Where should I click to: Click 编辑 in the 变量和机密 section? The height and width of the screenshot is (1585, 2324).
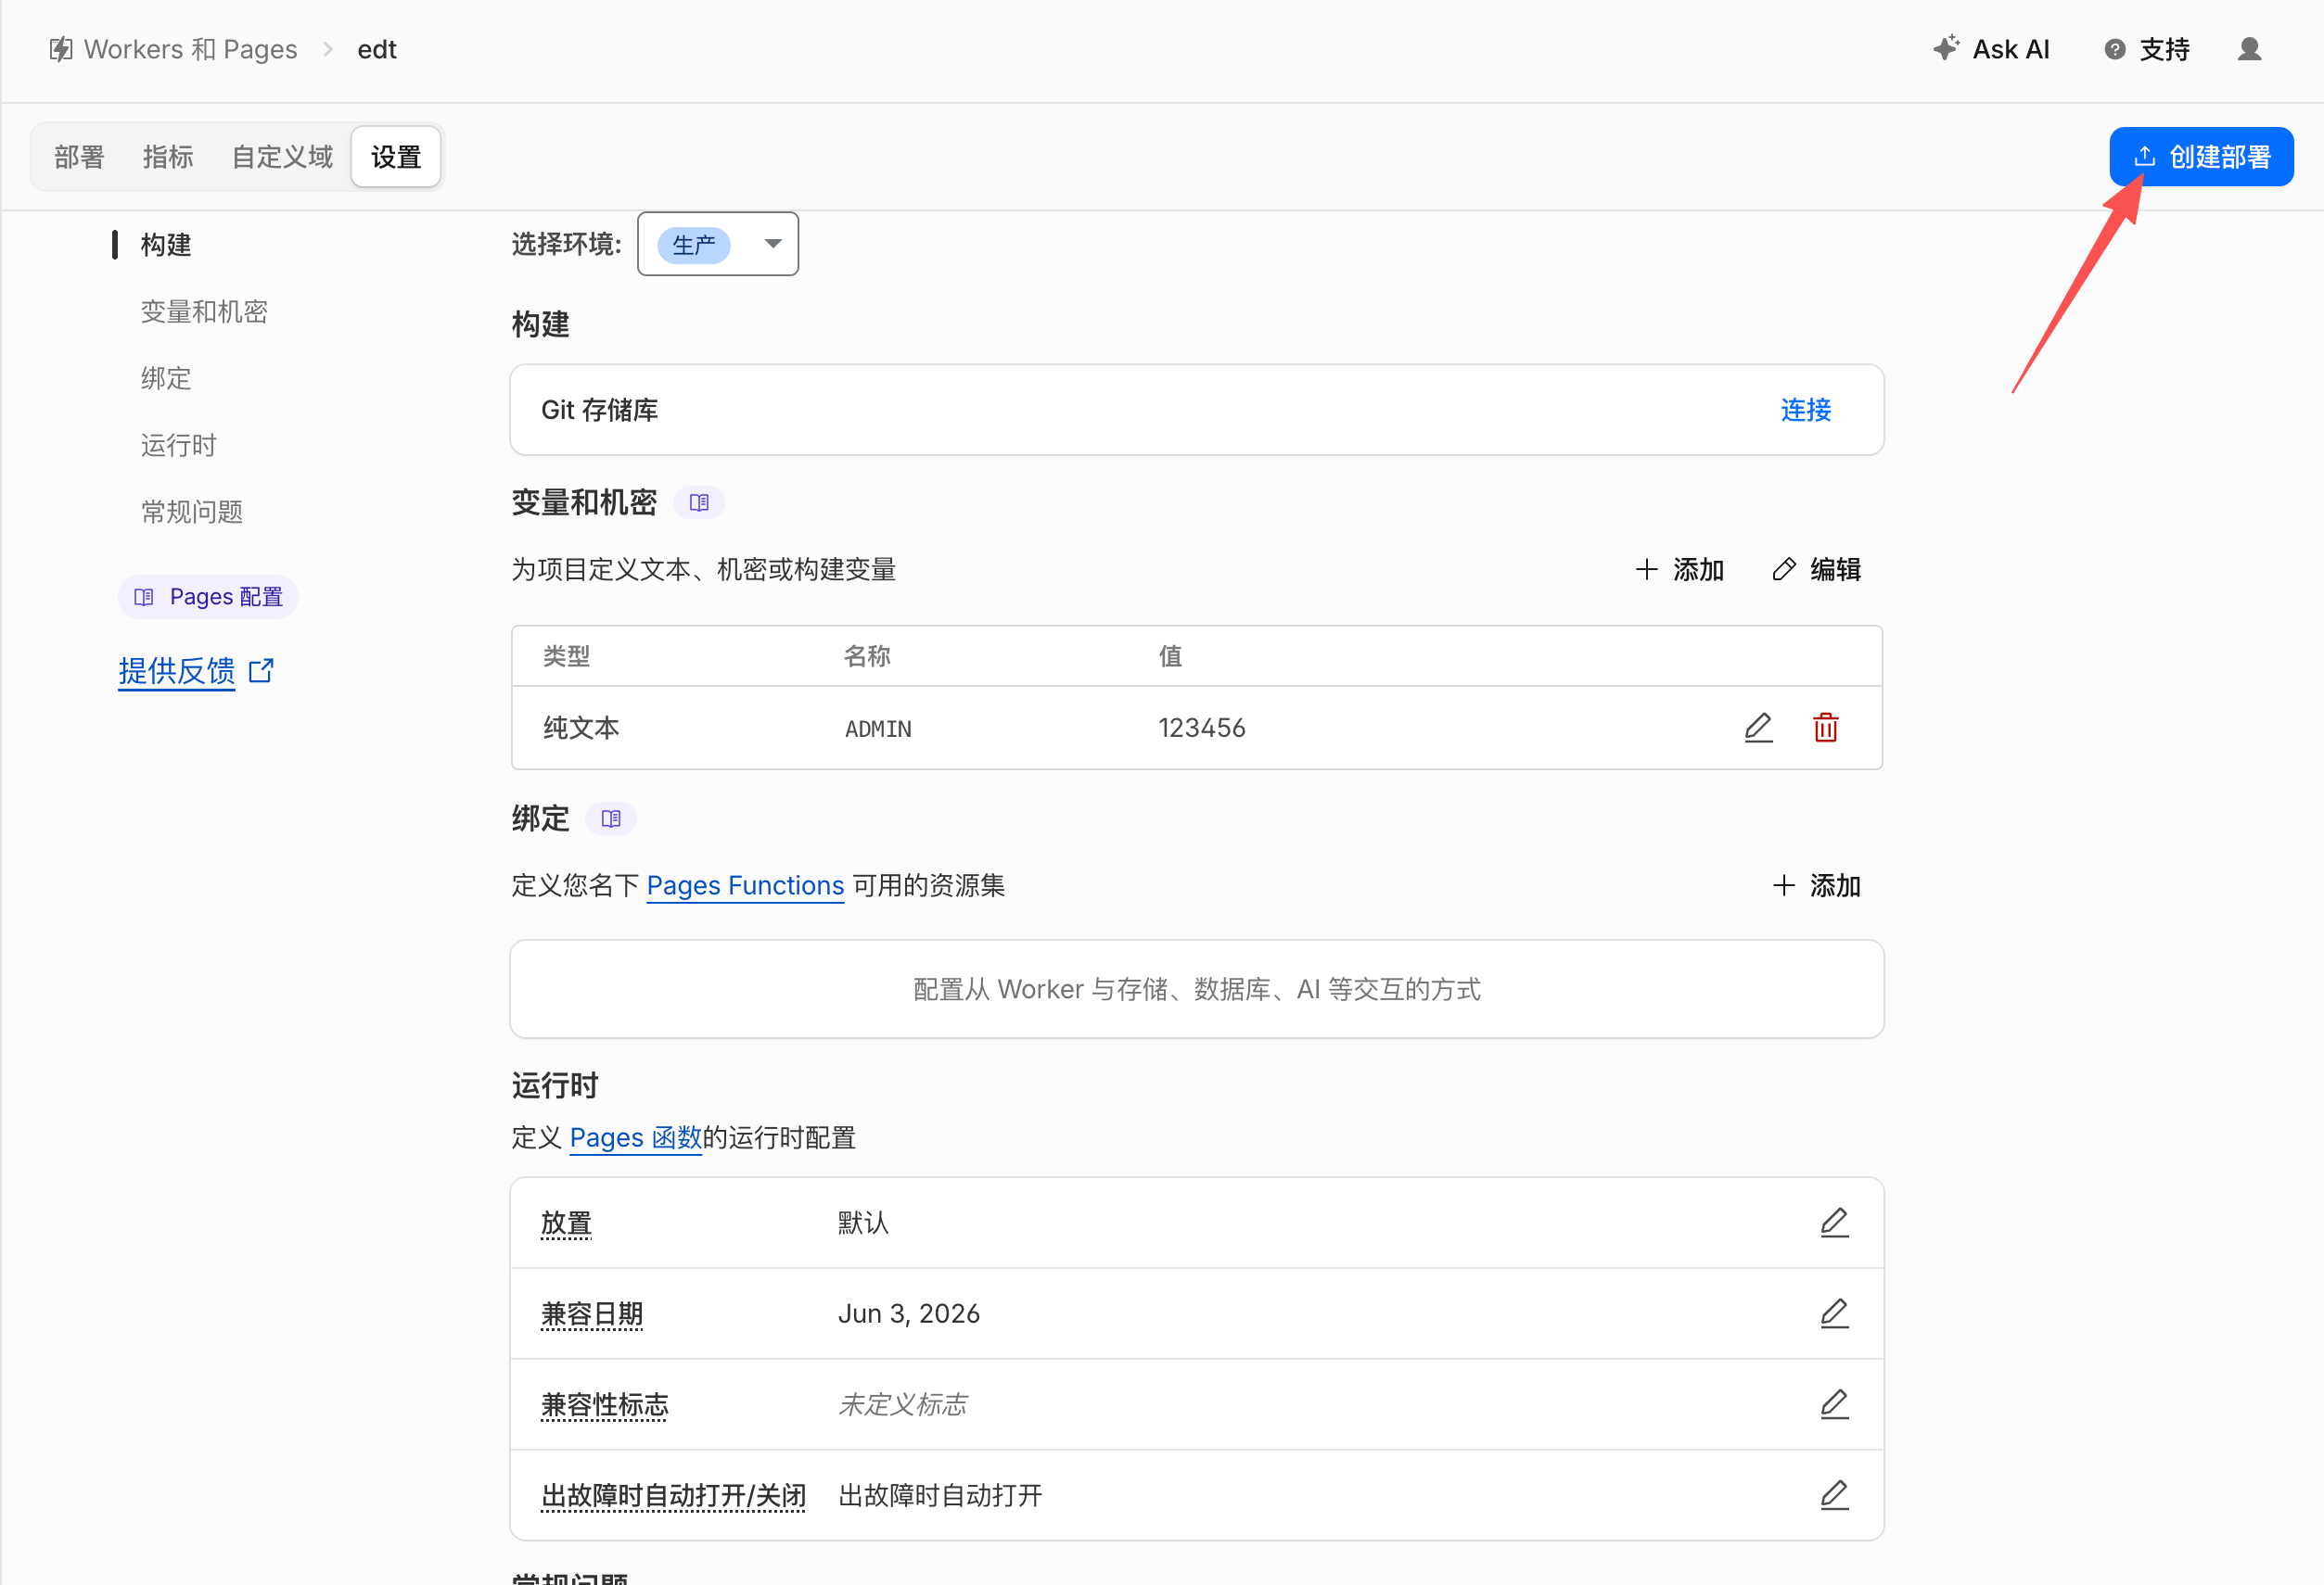point(1816,570)
